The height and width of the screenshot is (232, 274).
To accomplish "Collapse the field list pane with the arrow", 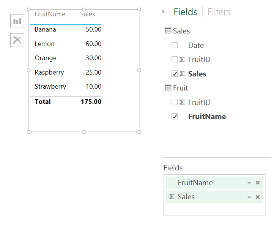I will [163, 12].
